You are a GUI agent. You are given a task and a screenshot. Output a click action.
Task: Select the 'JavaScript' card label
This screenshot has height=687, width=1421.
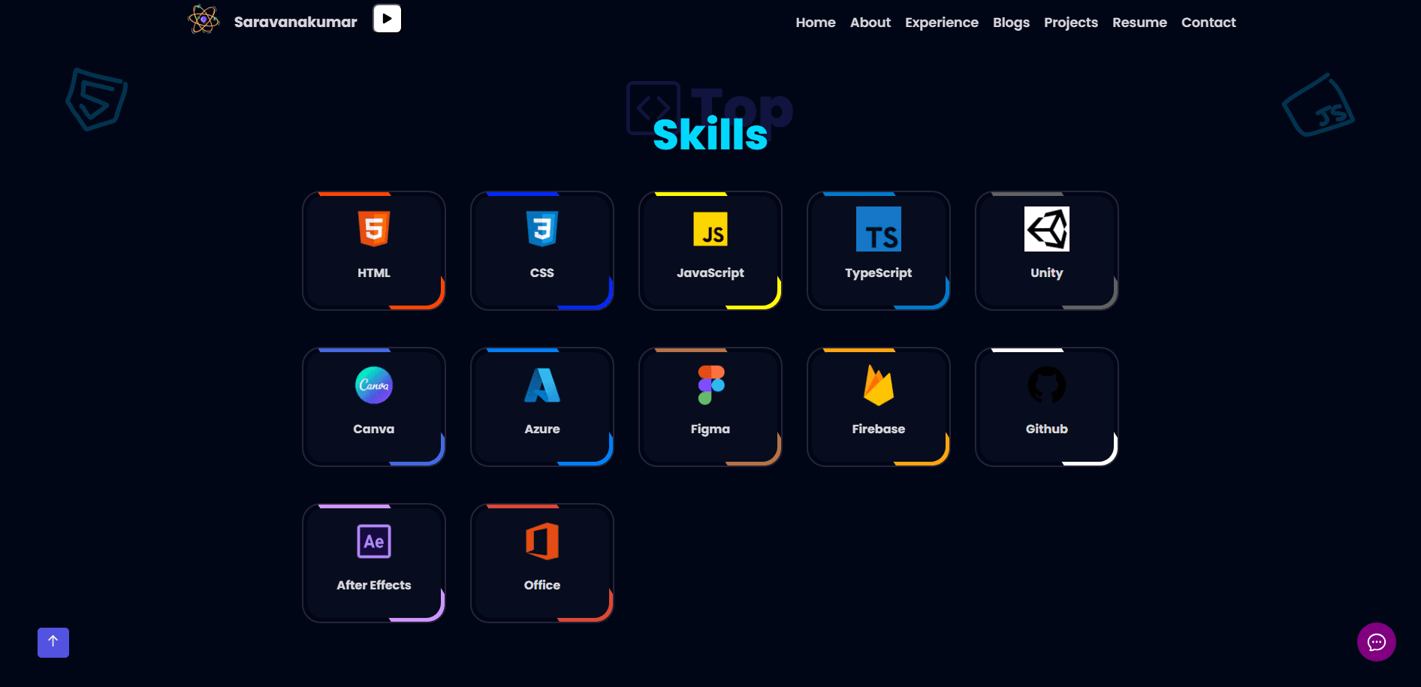tap(710, 273)
